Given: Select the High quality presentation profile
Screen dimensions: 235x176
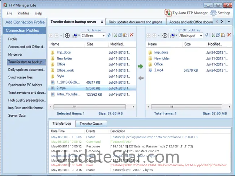Looking at the screenshot, I should coord(27,100).
